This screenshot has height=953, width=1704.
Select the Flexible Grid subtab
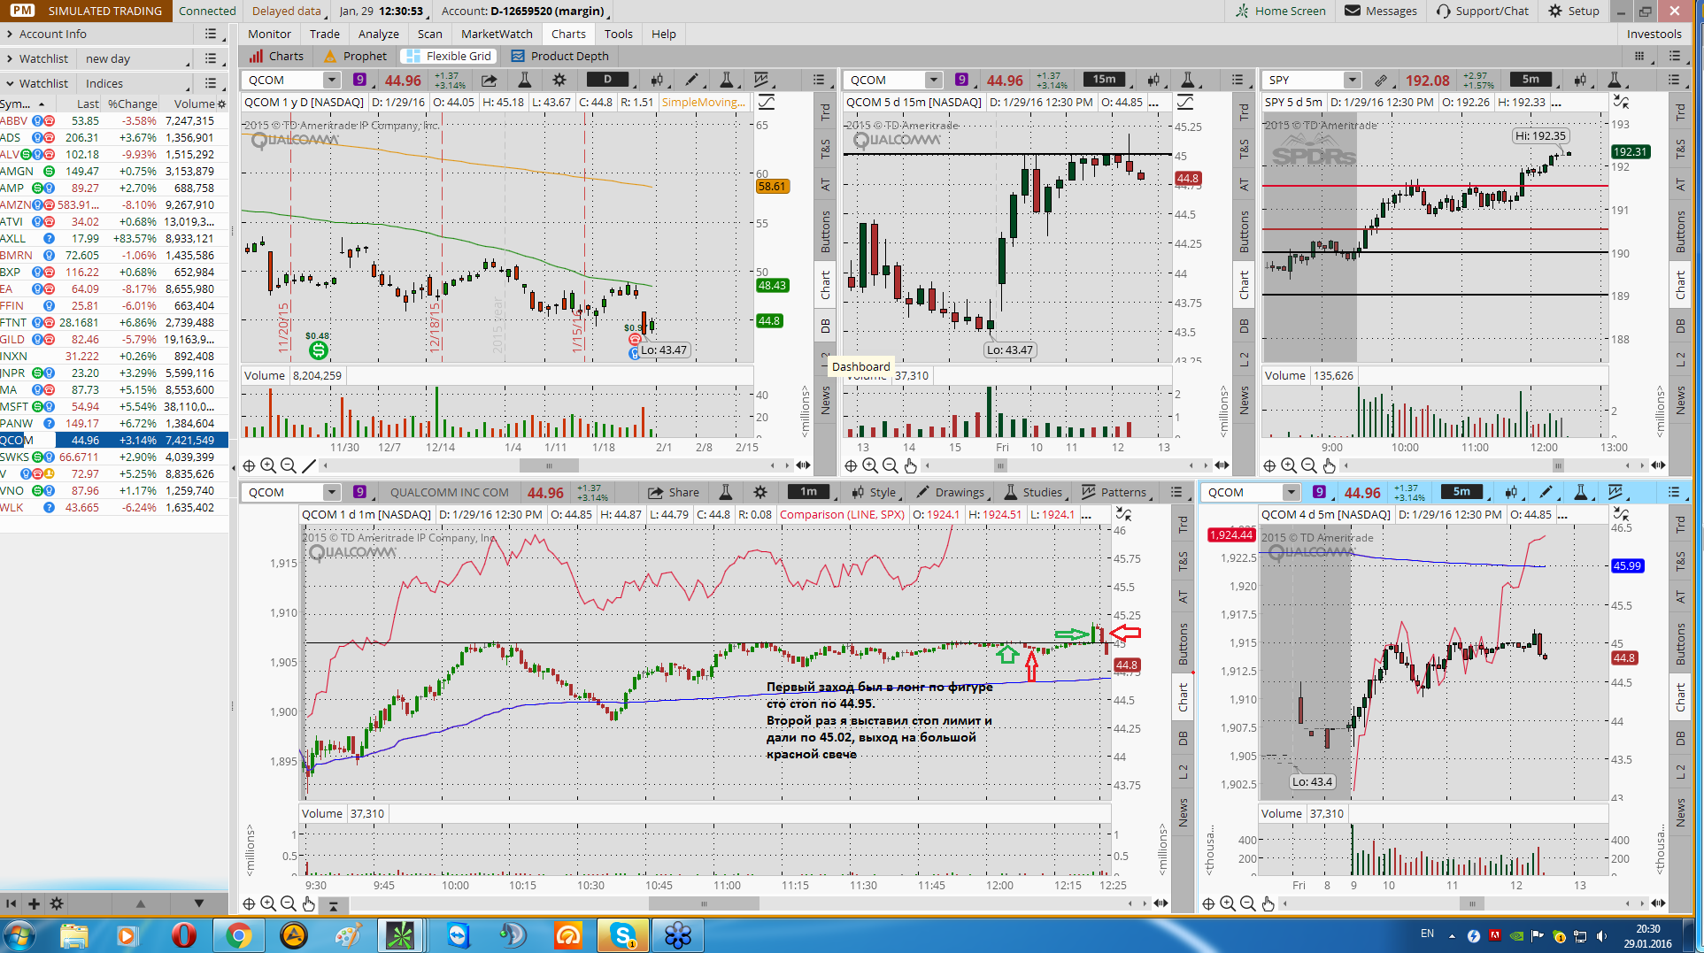point(450,56)
